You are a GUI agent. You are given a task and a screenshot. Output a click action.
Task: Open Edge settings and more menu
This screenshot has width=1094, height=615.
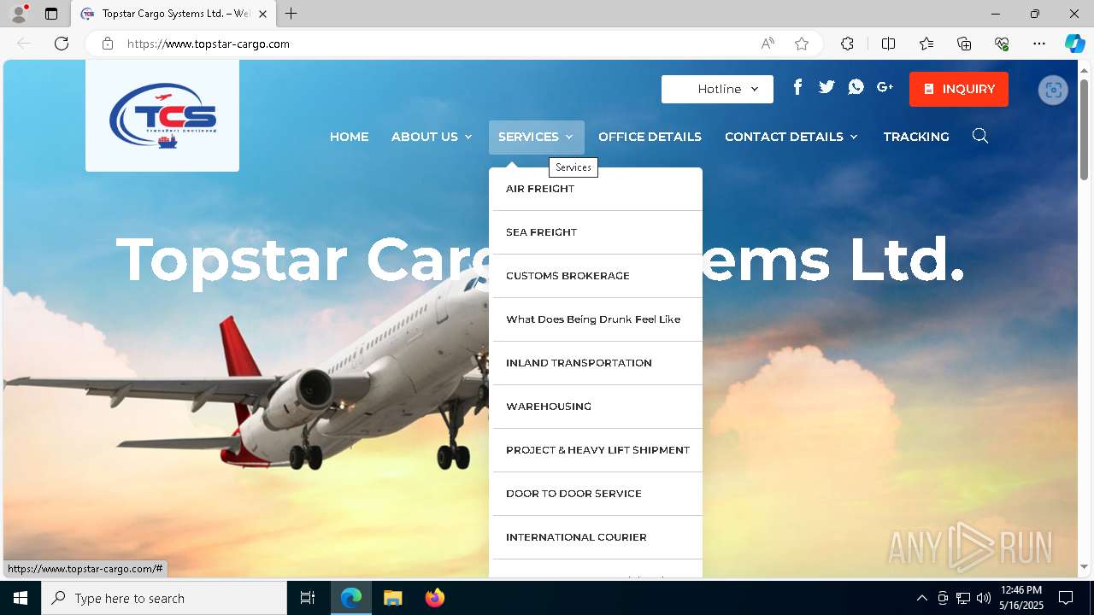pyautogui.click(x=1039, y=44)
